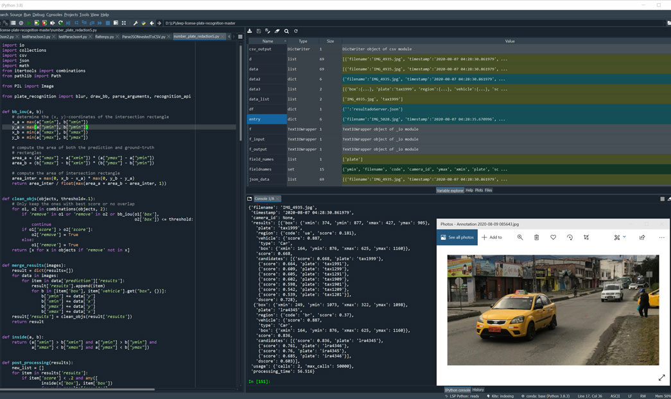Click the conda: base (Python 3.8.3) status entry
671x399 pixels.
click(546, 396)
